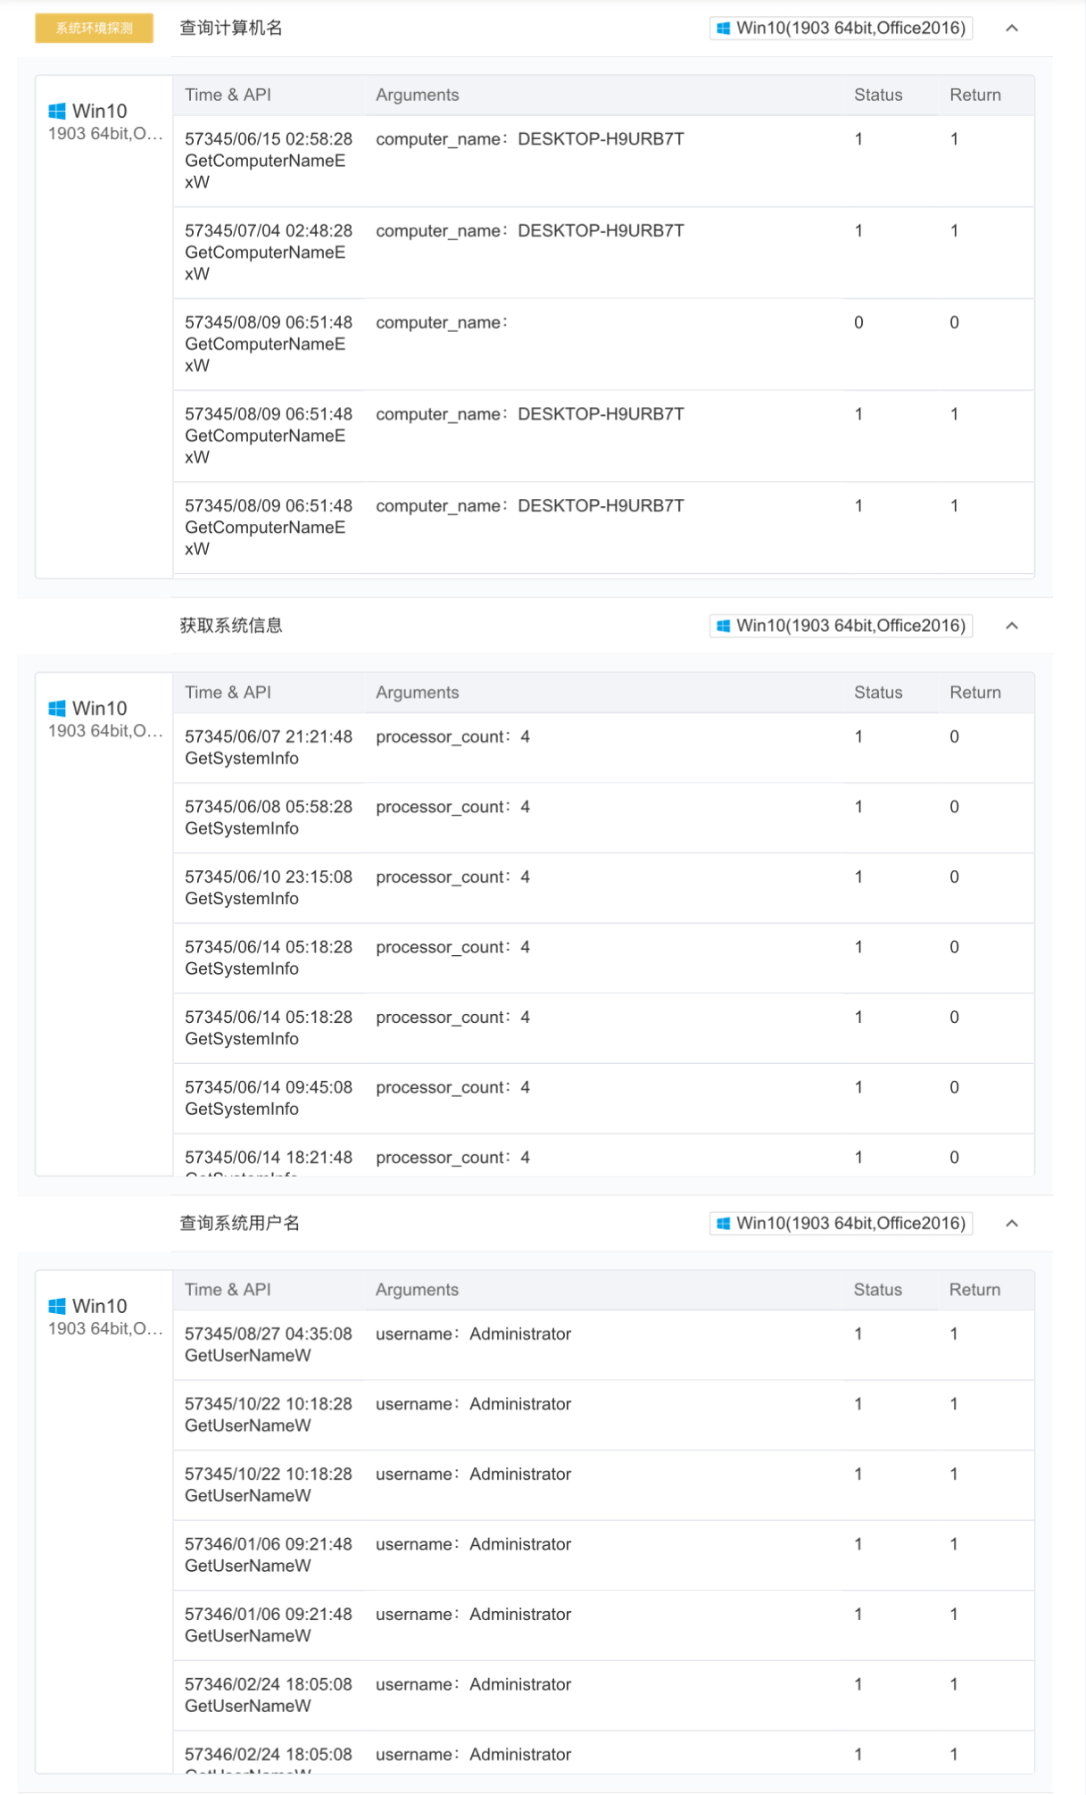
Task: Collapse the 查询系统用户名 section chevron
Action: click(x=1011, y=1223)
